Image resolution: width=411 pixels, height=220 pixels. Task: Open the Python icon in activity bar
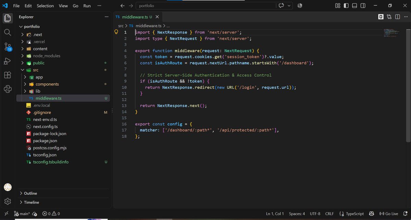click(8, 89)
